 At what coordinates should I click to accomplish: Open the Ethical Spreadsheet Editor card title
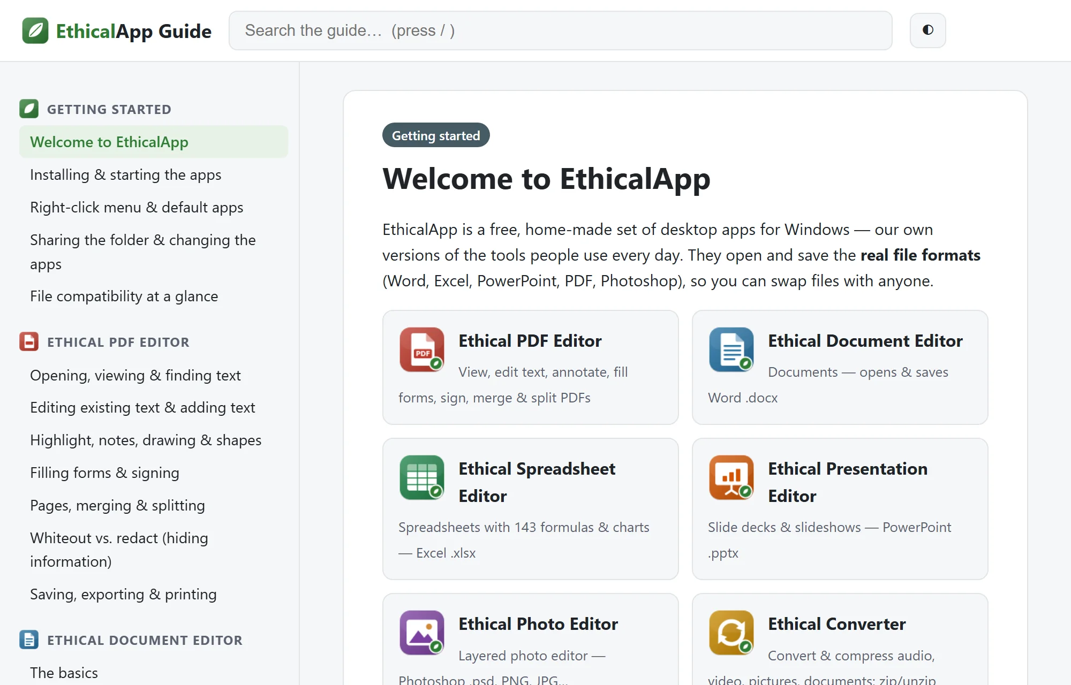coord(537,482)
